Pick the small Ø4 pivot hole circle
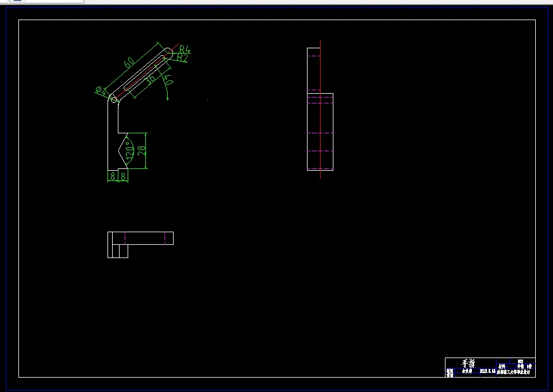Viewport: 553px width, 392px height. [x=114, y=100]
